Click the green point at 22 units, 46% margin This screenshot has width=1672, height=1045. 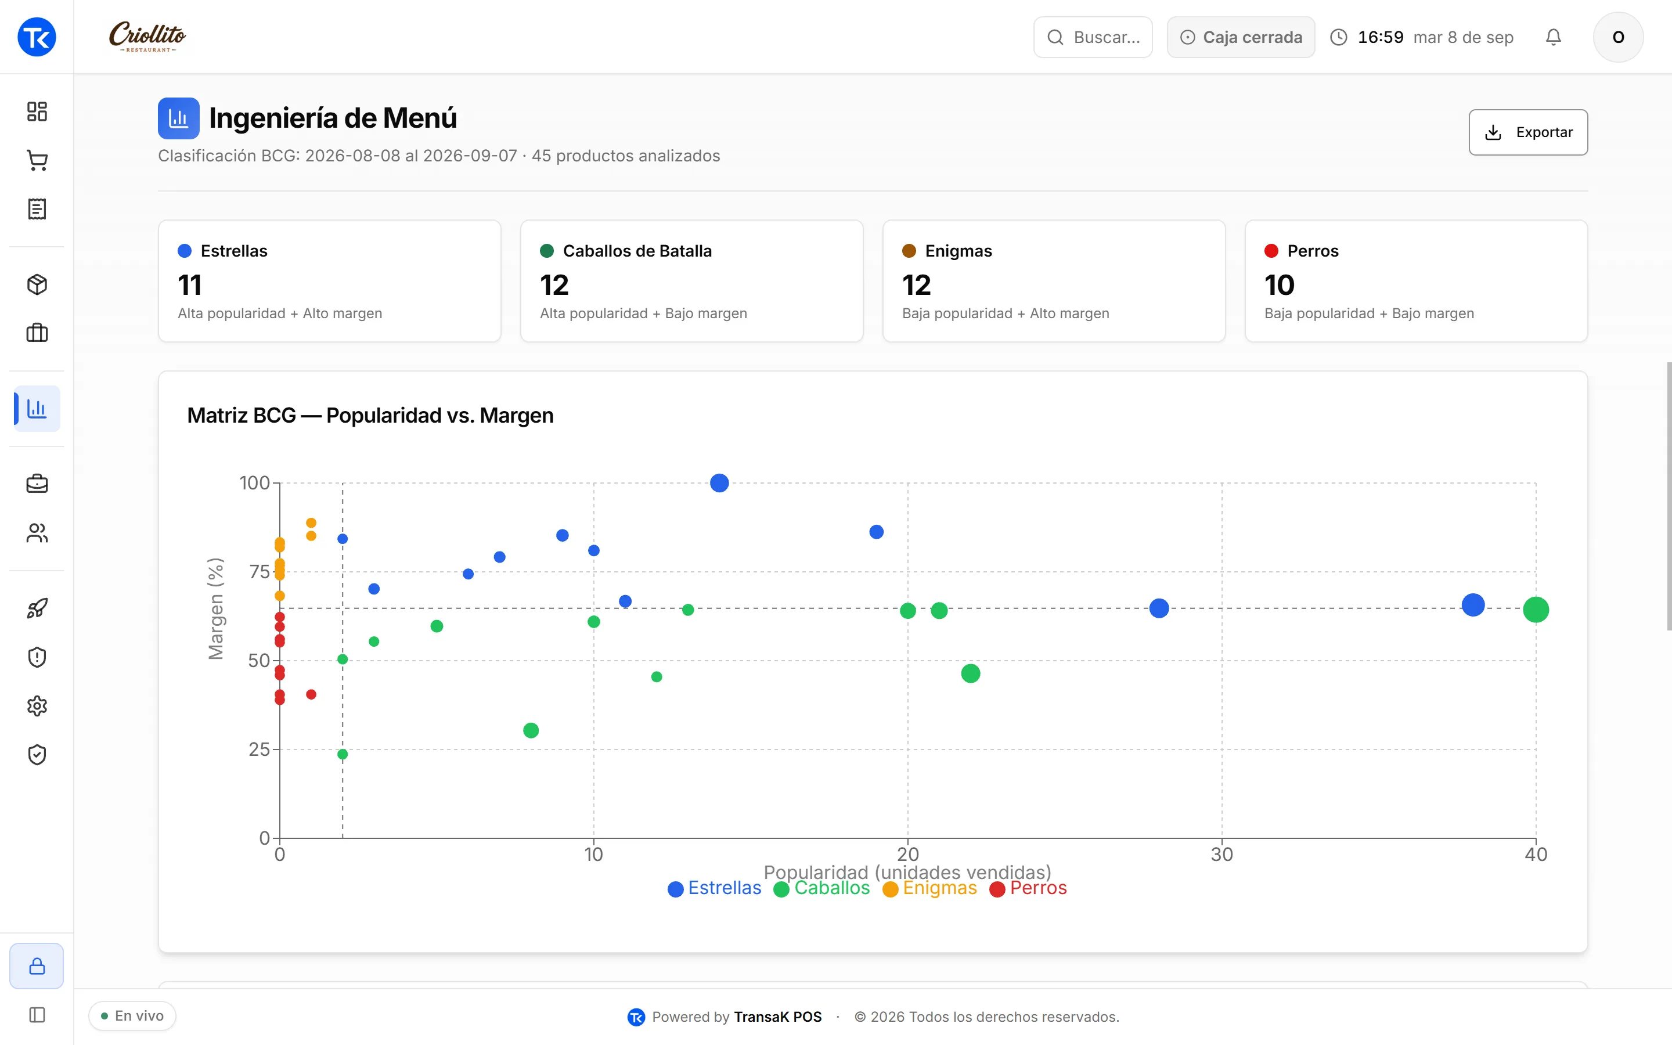click(x=971, y=673)
